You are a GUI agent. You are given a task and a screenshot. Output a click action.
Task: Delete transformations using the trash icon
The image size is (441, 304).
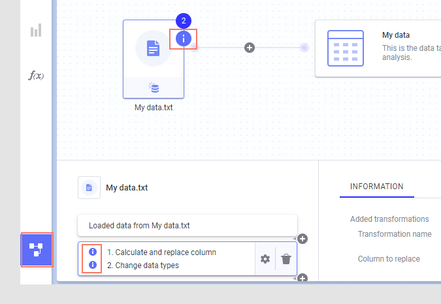click(x=286, y=259)
